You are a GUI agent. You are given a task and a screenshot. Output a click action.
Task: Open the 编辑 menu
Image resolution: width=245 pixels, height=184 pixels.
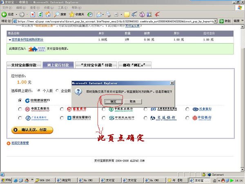pyautogui.click(x=21, y=8)
